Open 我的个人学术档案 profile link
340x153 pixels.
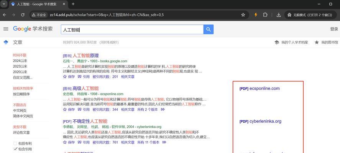click(291, 42)
